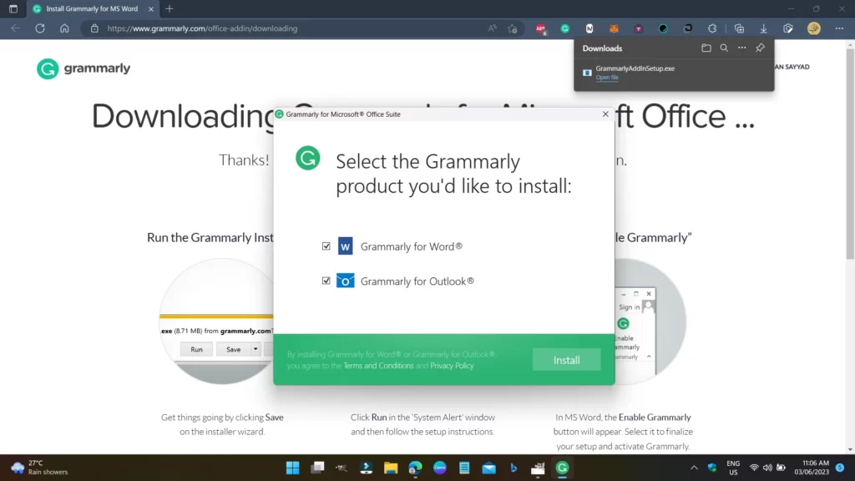The image size is (855, 481).
Task: Click the Grammarly logo in installer dialog
Action: [x=307, y=158]
